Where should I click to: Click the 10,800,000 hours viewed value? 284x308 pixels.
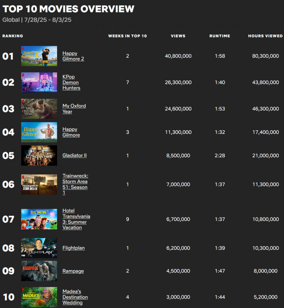[x=266, y=219]
